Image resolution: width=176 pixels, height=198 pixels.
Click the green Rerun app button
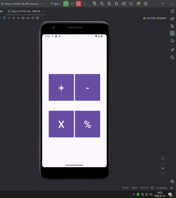[66, 4]
